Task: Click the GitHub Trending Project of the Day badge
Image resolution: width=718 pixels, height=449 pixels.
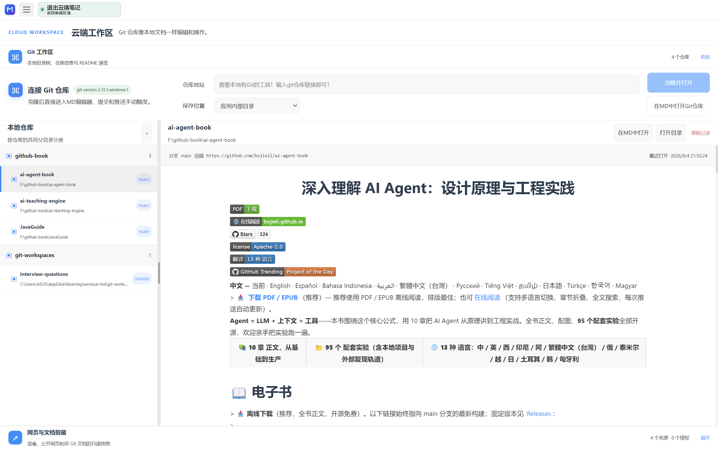Action: coord(283,272)
